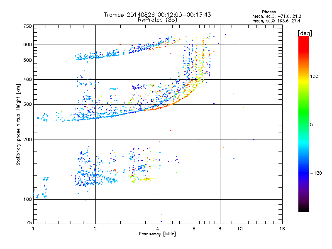Click the x-axis "4" MHz tick label
Image resolution: width=332 pixels, height=249 pixels.
point(158,229)
